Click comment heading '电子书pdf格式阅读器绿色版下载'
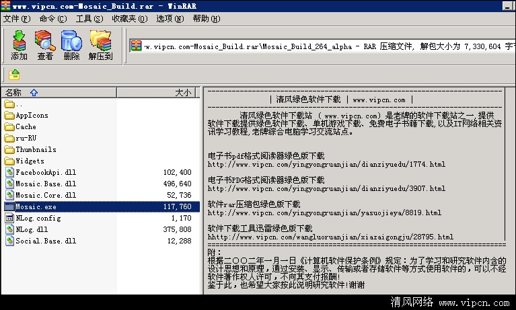The height and width of the screenshot is (310, 516). tap(266, 155)
